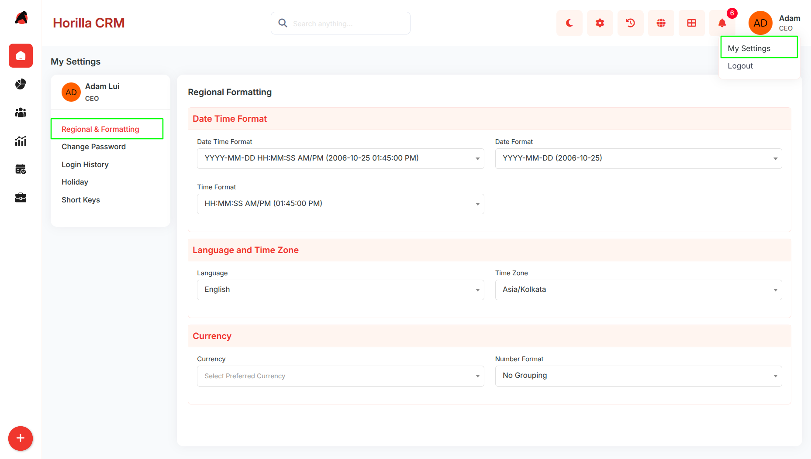This screenshot has height=459, width=811.
Task: Click the Horilla logo icon
Action: point(21,18)
